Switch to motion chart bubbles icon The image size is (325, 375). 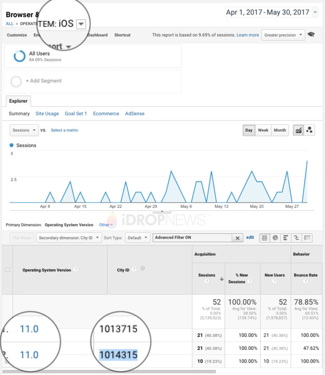pyautogui.click(x=309, y=130)
